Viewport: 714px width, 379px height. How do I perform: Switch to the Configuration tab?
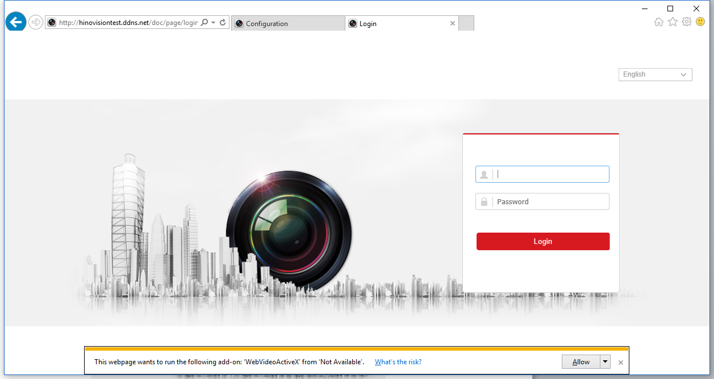(287, 24)
